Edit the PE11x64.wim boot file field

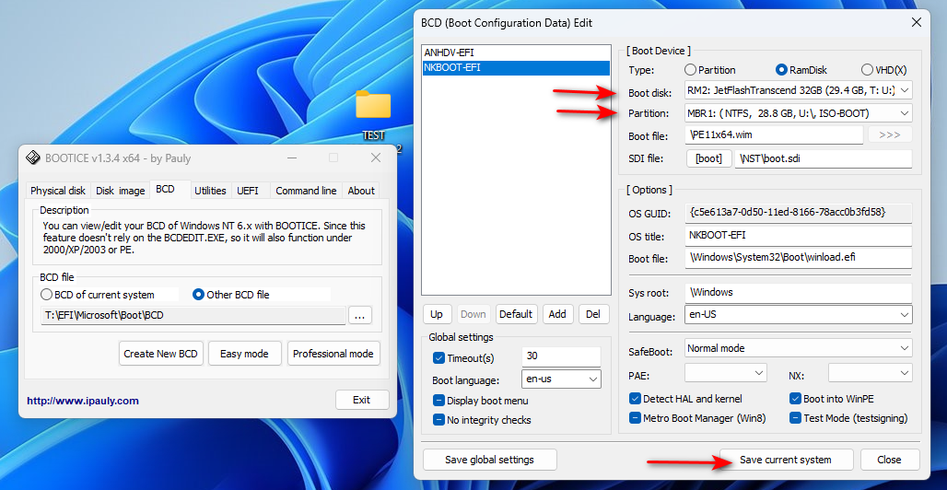point(774,135)
